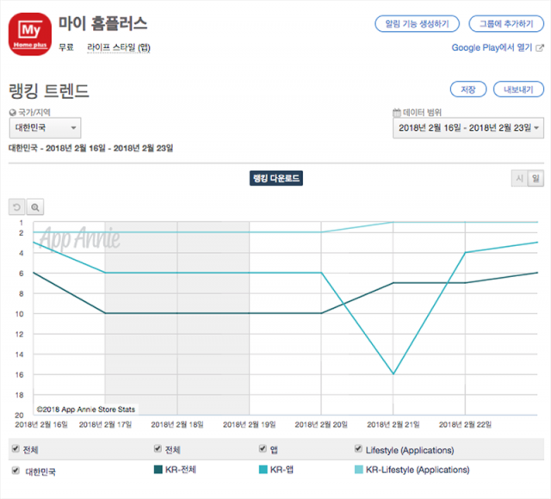
Task: Click the chart undo/reset icon
Action: 16,207
